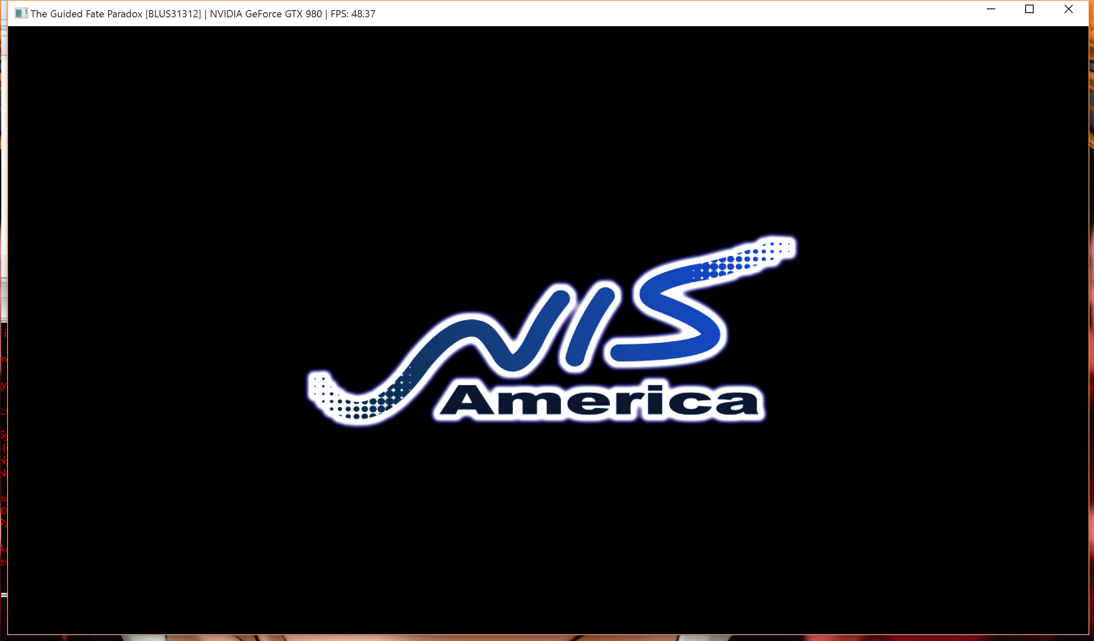1094x641 pixels.
Task: Minimize the Guided Fate Paradox game window
Action: [x=990, y=9]
